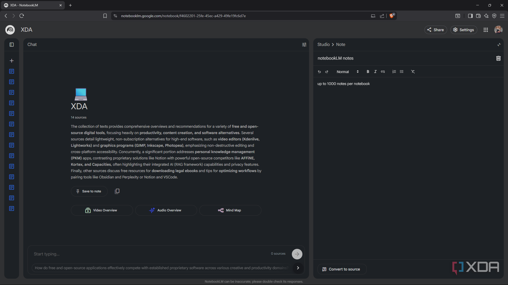
Task: Open the site information icon in address bar
Action: [x=115, y=16]
